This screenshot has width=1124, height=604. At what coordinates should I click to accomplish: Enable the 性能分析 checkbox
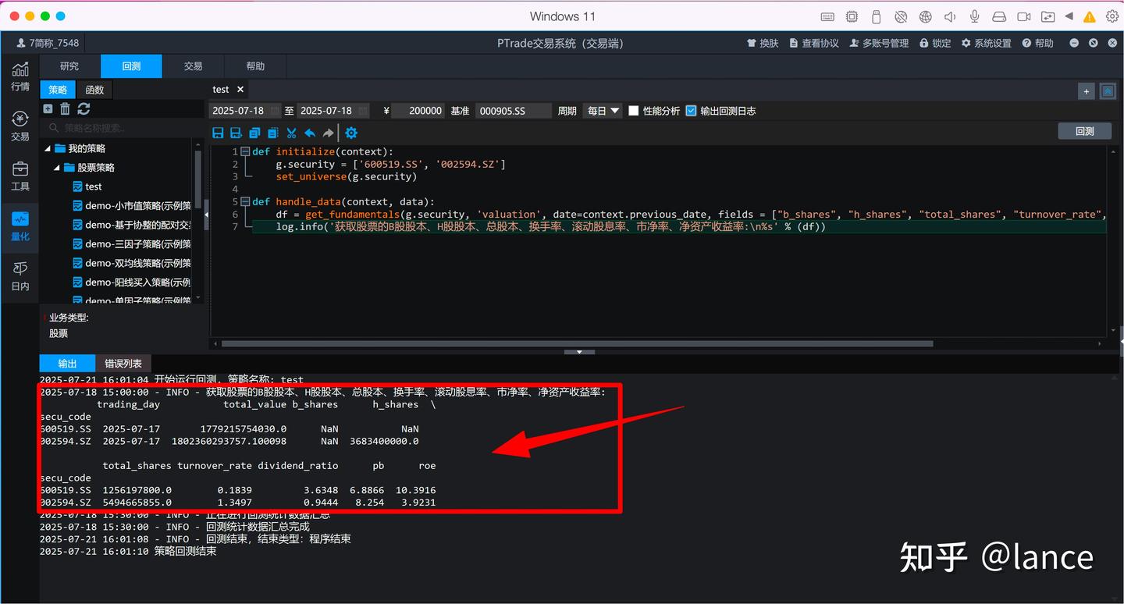634,110
